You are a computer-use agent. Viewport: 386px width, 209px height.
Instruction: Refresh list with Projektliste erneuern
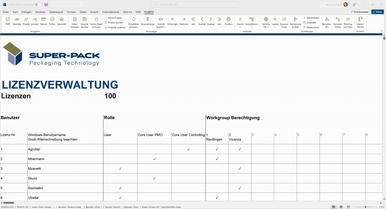pos(133,21)
